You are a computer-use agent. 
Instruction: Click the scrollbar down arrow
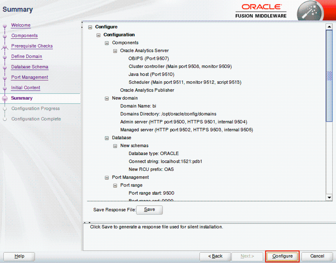click(329, 197)
